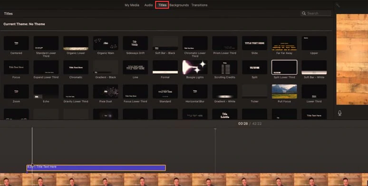Select the Gradient - White title
368x186 pixels.
point(225,91)
